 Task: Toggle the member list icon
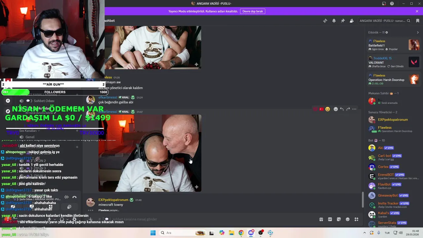pyautogui.click(x=352, y=20)
